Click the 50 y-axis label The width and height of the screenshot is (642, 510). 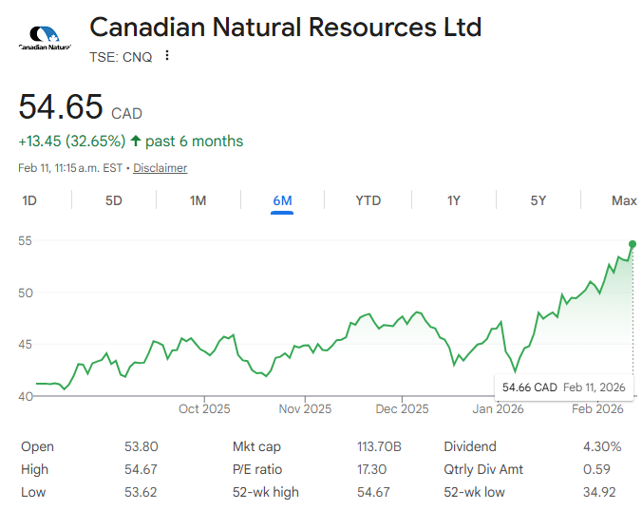click(x=25, y=293)
